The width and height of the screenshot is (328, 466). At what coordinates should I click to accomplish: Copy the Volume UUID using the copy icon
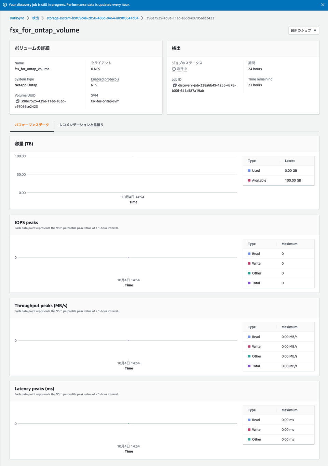16,101
